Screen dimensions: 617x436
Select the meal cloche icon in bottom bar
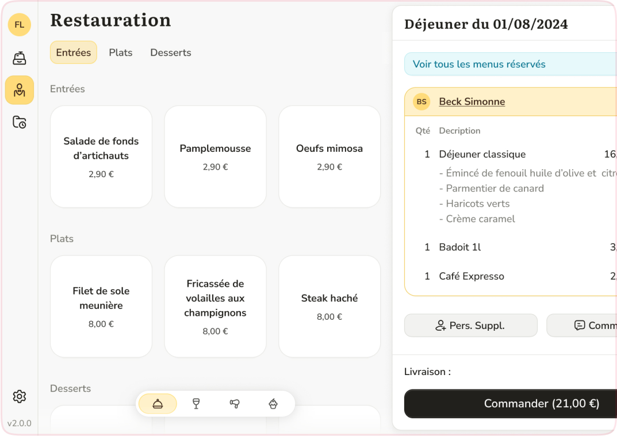158,404
